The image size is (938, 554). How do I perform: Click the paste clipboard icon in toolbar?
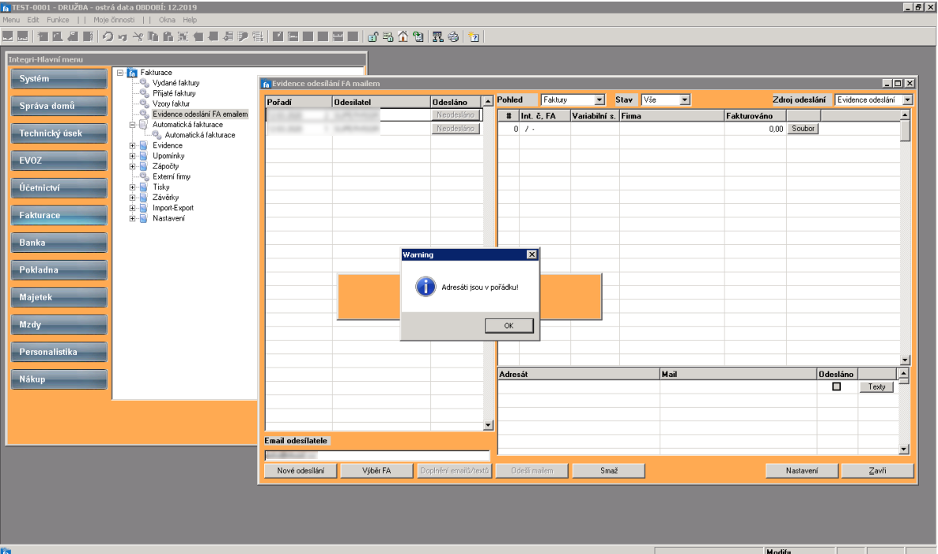coord(168,36)
